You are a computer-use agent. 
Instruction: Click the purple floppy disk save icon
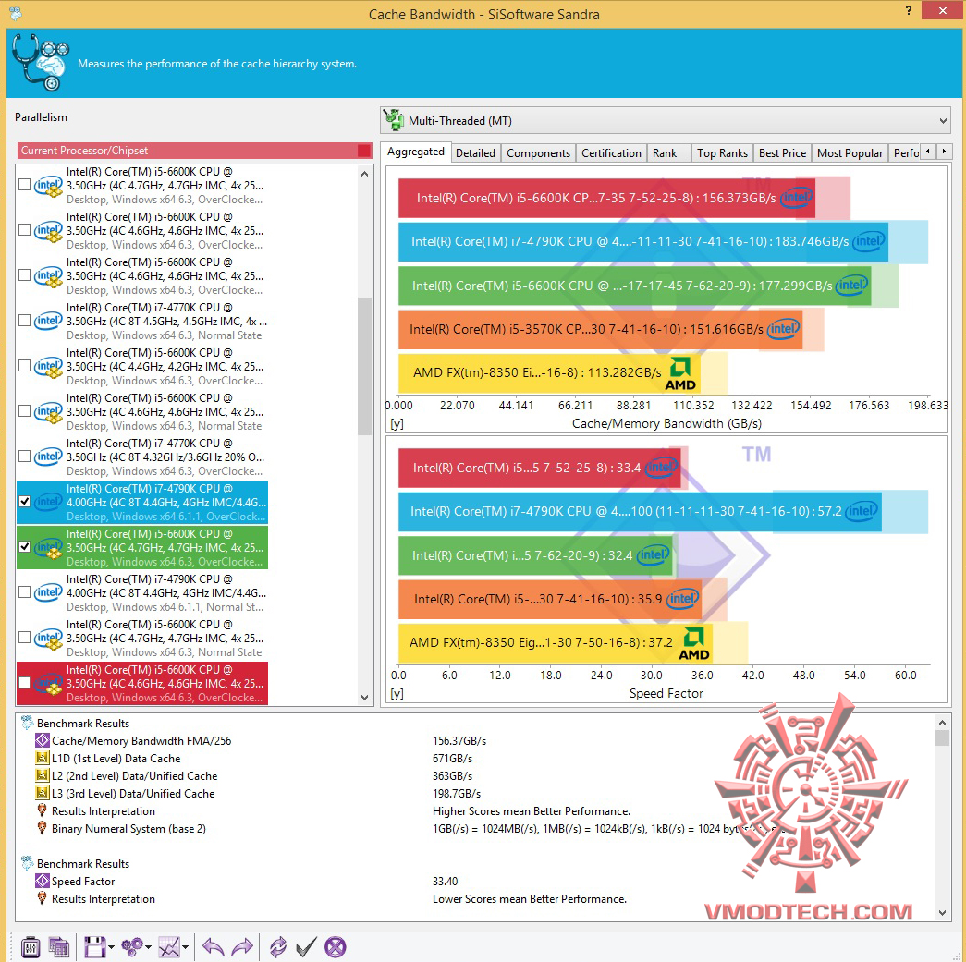coord(95,946)
